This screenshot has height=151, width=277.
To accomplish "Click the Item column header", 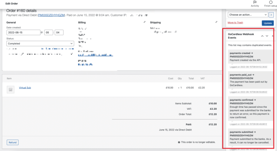I will coord(9,79).
